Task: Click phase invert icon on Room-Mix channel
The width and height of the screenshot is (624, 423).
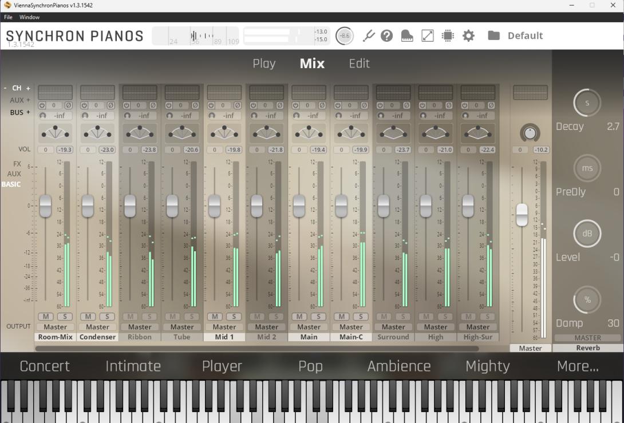Action: [x=69, y=105]
